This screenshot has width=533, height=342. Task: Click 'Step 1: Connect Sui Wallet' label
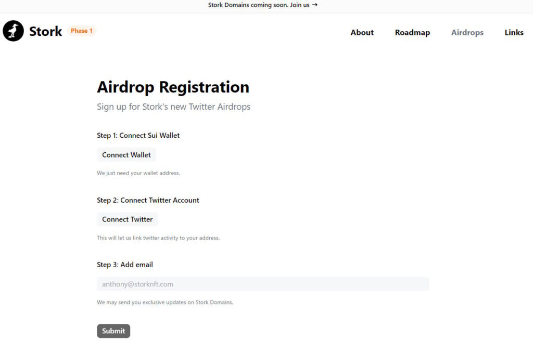click(138, 135)
